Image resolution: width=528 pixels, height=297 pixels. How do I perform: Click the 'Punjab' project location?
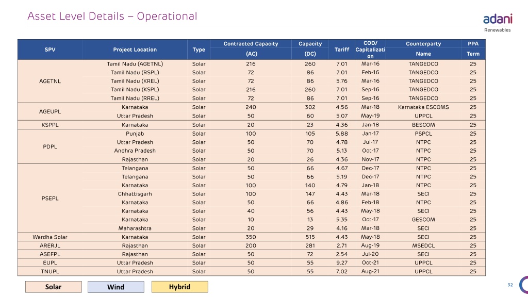coord(135,134)
